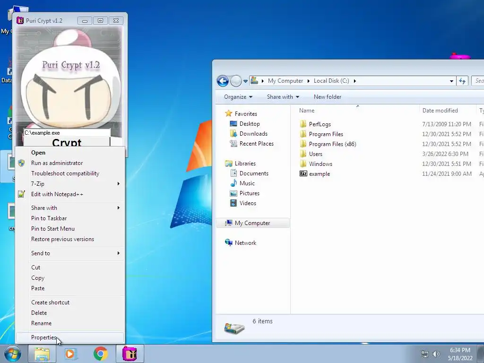Go back in the Explorer window
The height and width of the screenshot is (363, 484).
click(223, 81)
